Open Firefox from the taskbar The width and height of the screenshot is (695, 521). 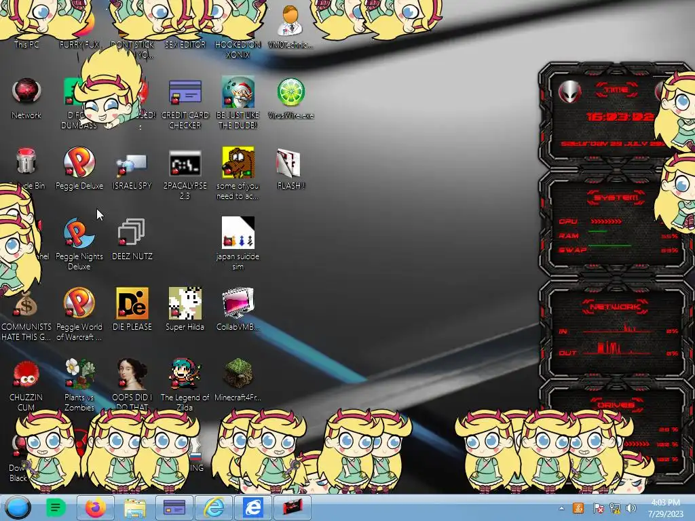pos(95,507)
